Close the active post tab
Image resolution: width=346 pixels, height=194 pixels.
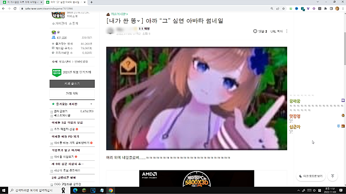pos(84,2)
